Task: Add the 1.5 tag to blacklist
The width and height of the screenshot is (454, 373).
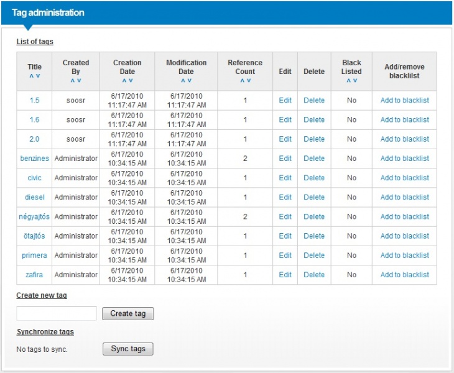Action: pos(405,101)
